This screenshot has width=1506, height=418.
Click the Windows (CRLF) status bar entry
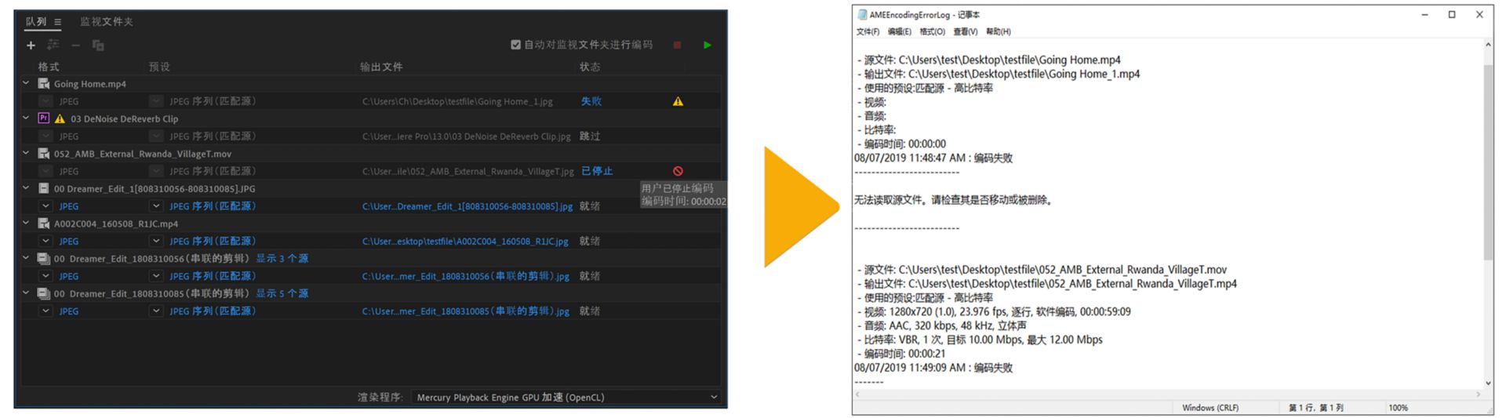(1210, 408)
